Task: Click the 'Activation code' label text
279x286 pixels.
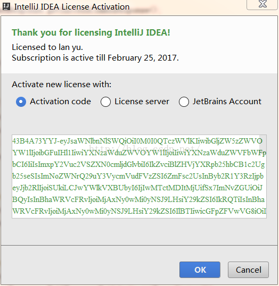Action: (60, 102)
